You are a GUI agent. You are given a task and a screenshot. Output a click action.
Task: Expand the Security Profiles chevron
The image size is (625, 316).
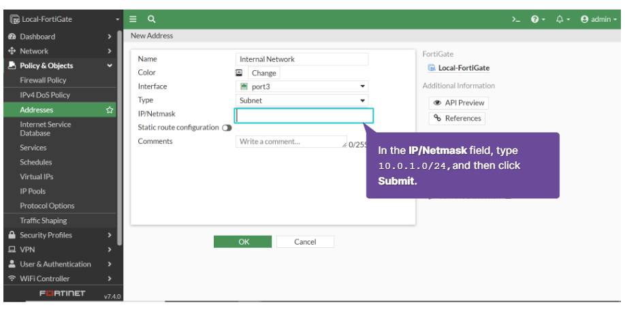pyautogui.click(x=109, y=235)
